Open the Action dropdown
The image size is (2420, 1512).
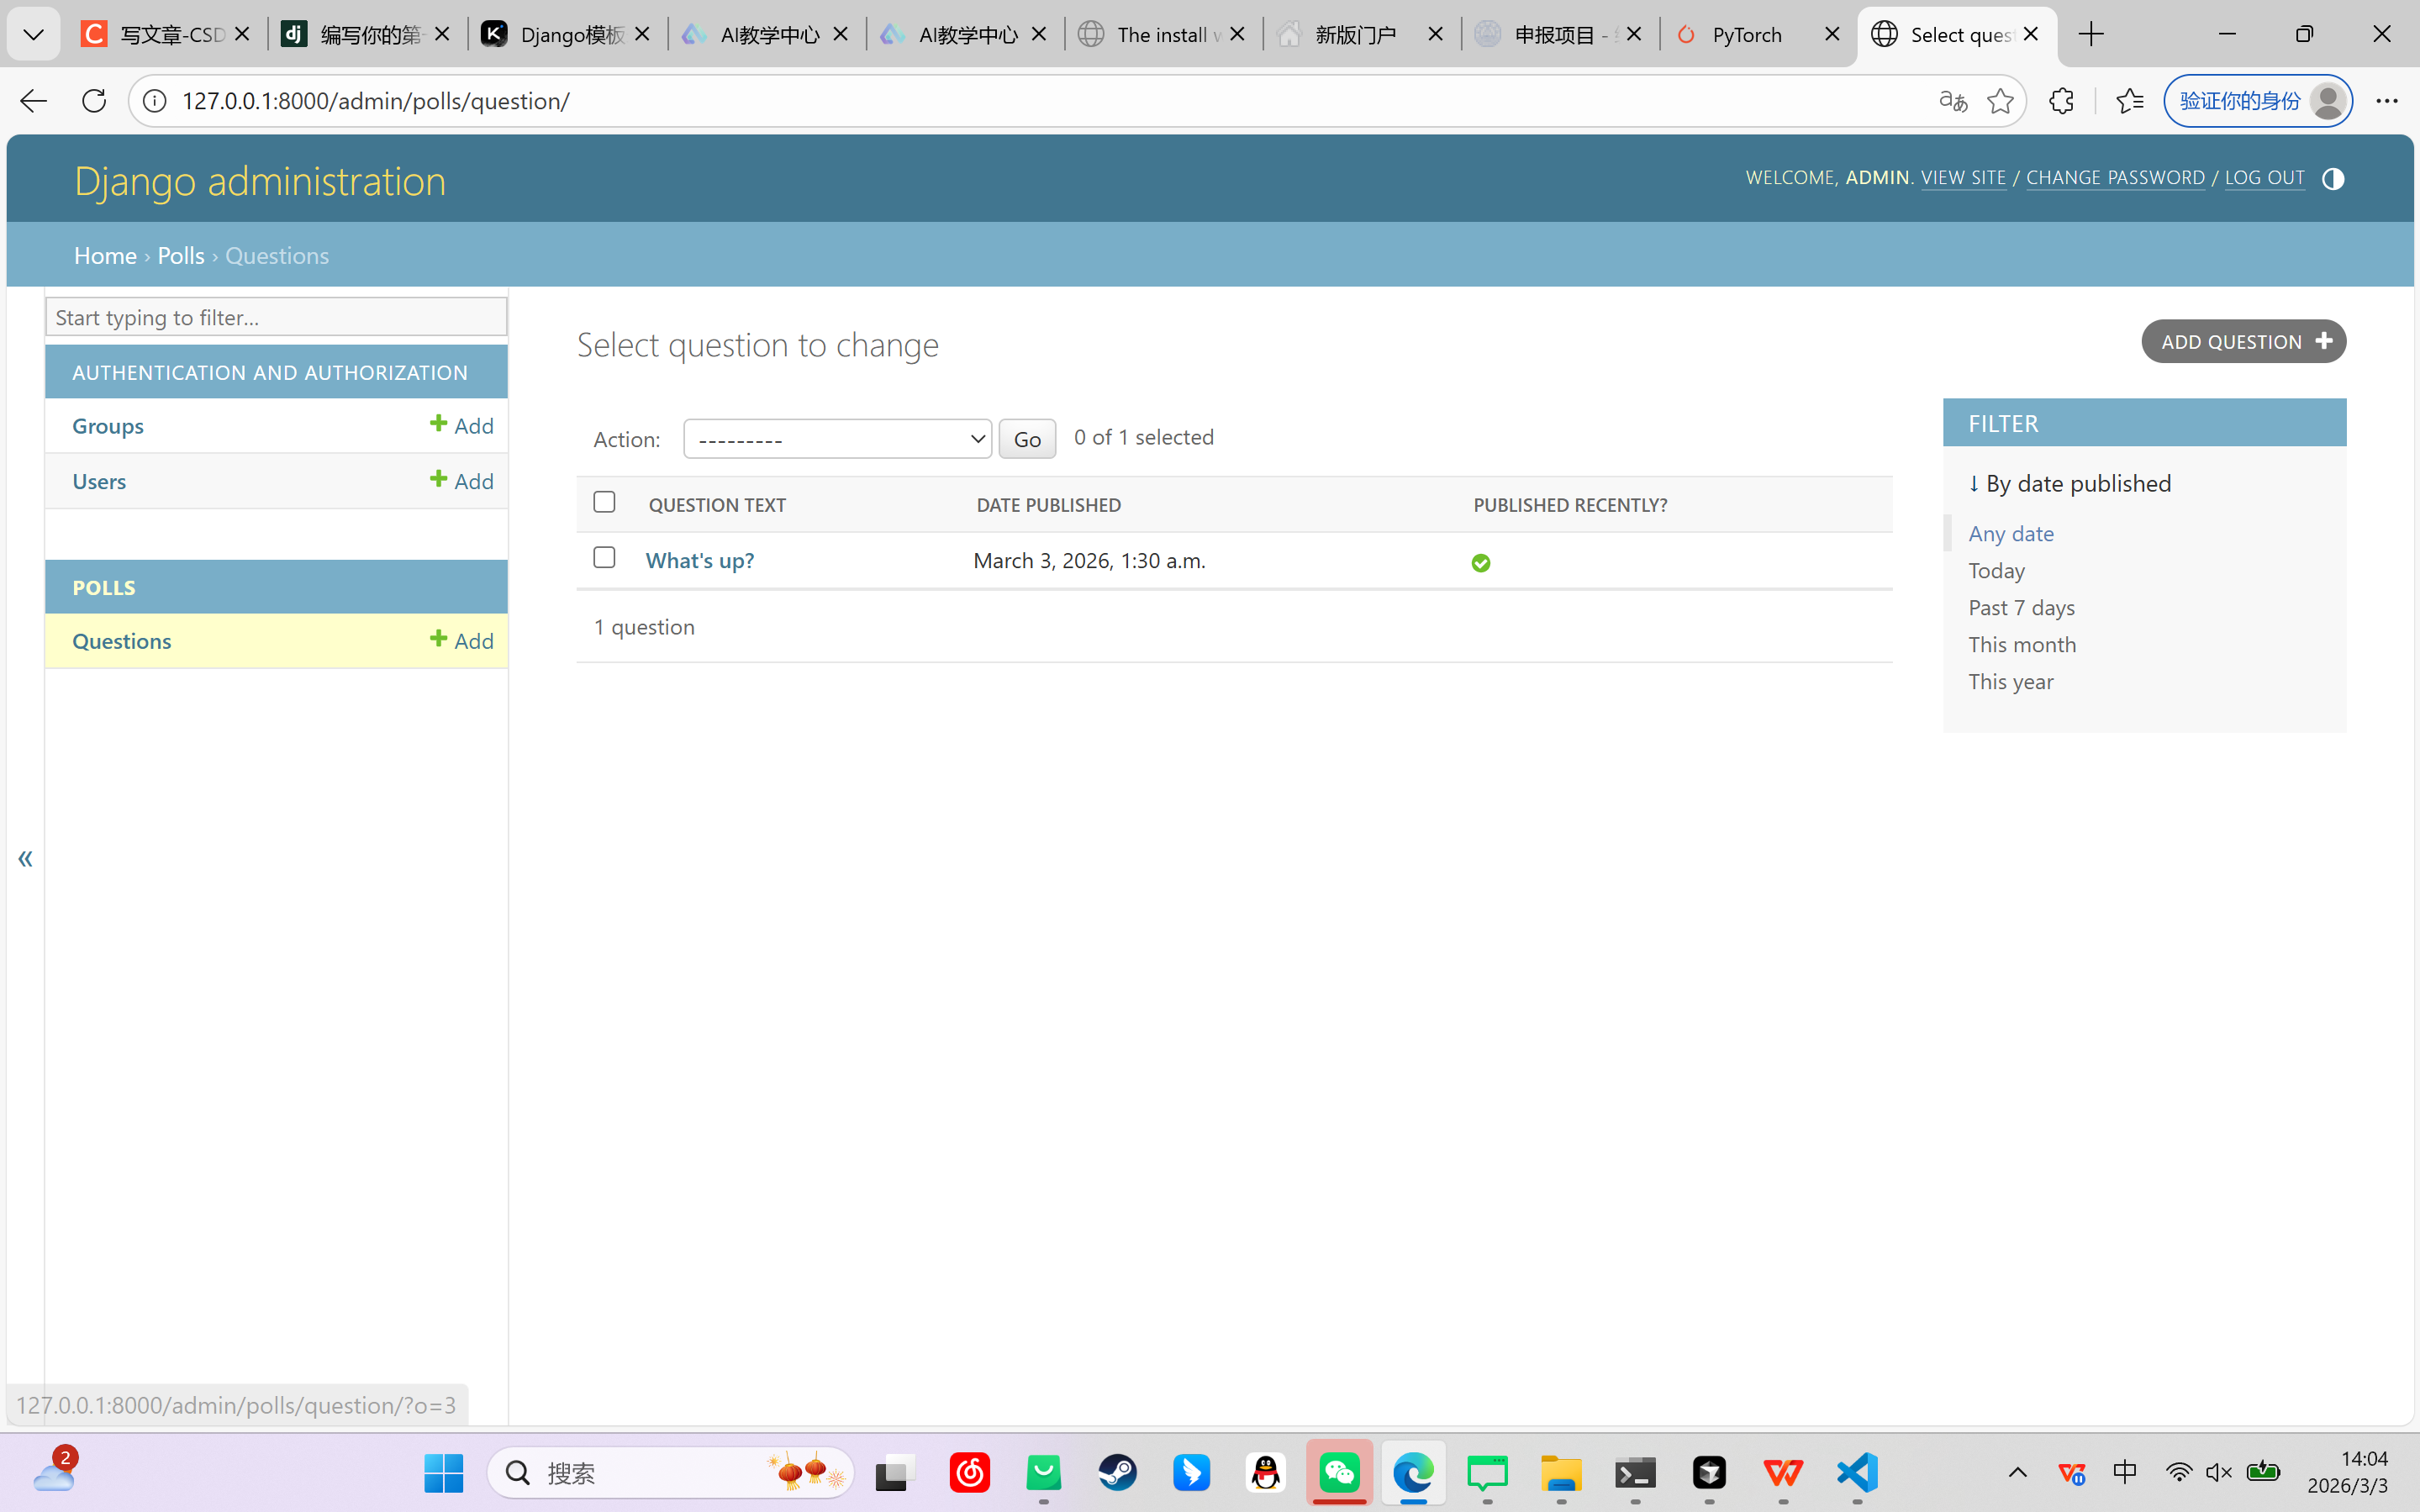(x=837, y=439)
